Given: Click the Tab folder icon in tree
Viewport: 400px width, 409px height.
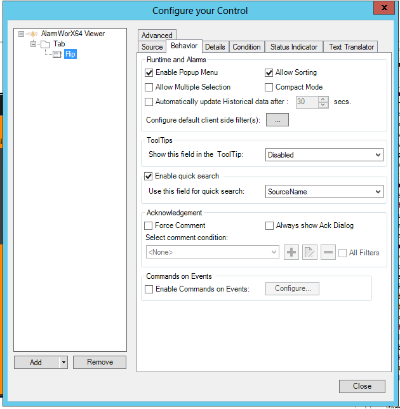Looking at the screenshot, I should (44, 44).
